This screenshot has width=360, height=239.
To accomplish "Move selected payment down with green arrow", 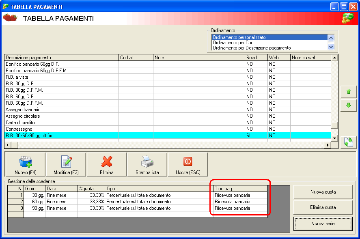I will pos(349,106).
